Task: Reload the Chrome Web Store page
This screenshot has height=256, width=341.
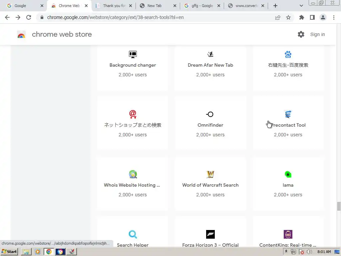Action: (x=29, y=17)
